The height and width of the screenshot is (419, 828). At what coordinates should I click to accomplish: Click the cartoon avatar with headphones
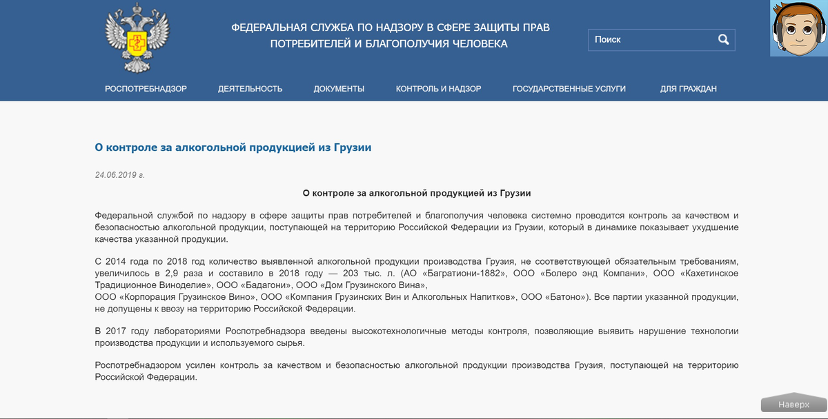tap(799, 28)
